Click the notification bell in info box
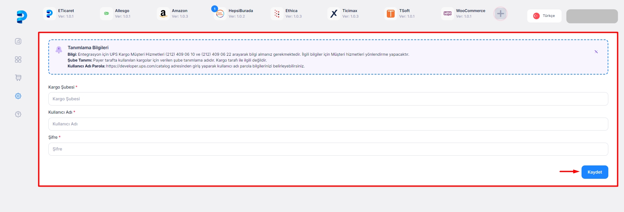Viewport: 624px width, 212px height. tap(59, 50)
